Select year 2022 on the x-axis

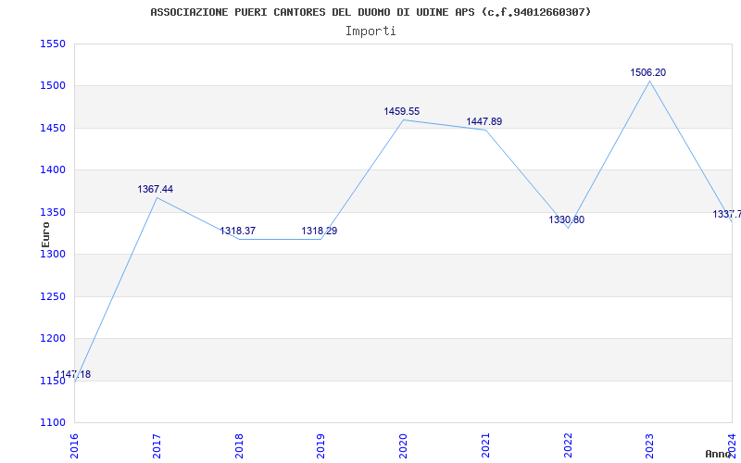(x=568, y=444)
